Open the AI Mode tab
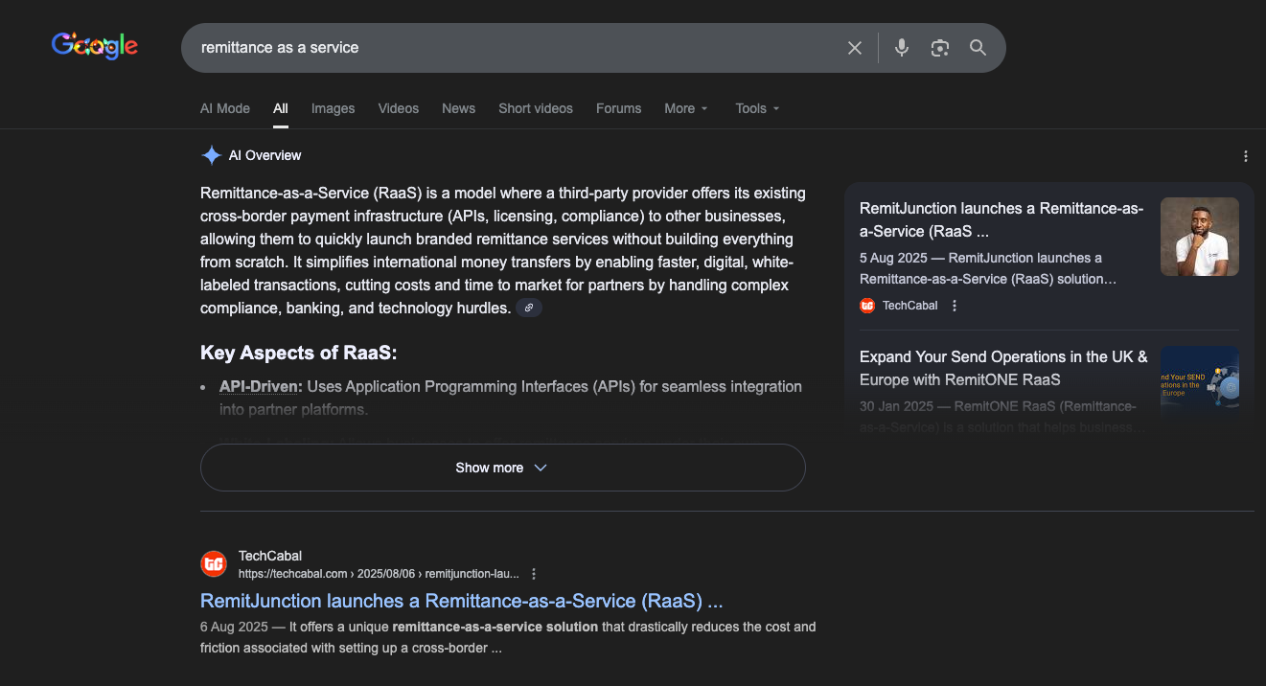Screen dimensions: 1266x686 coord(225,108)
